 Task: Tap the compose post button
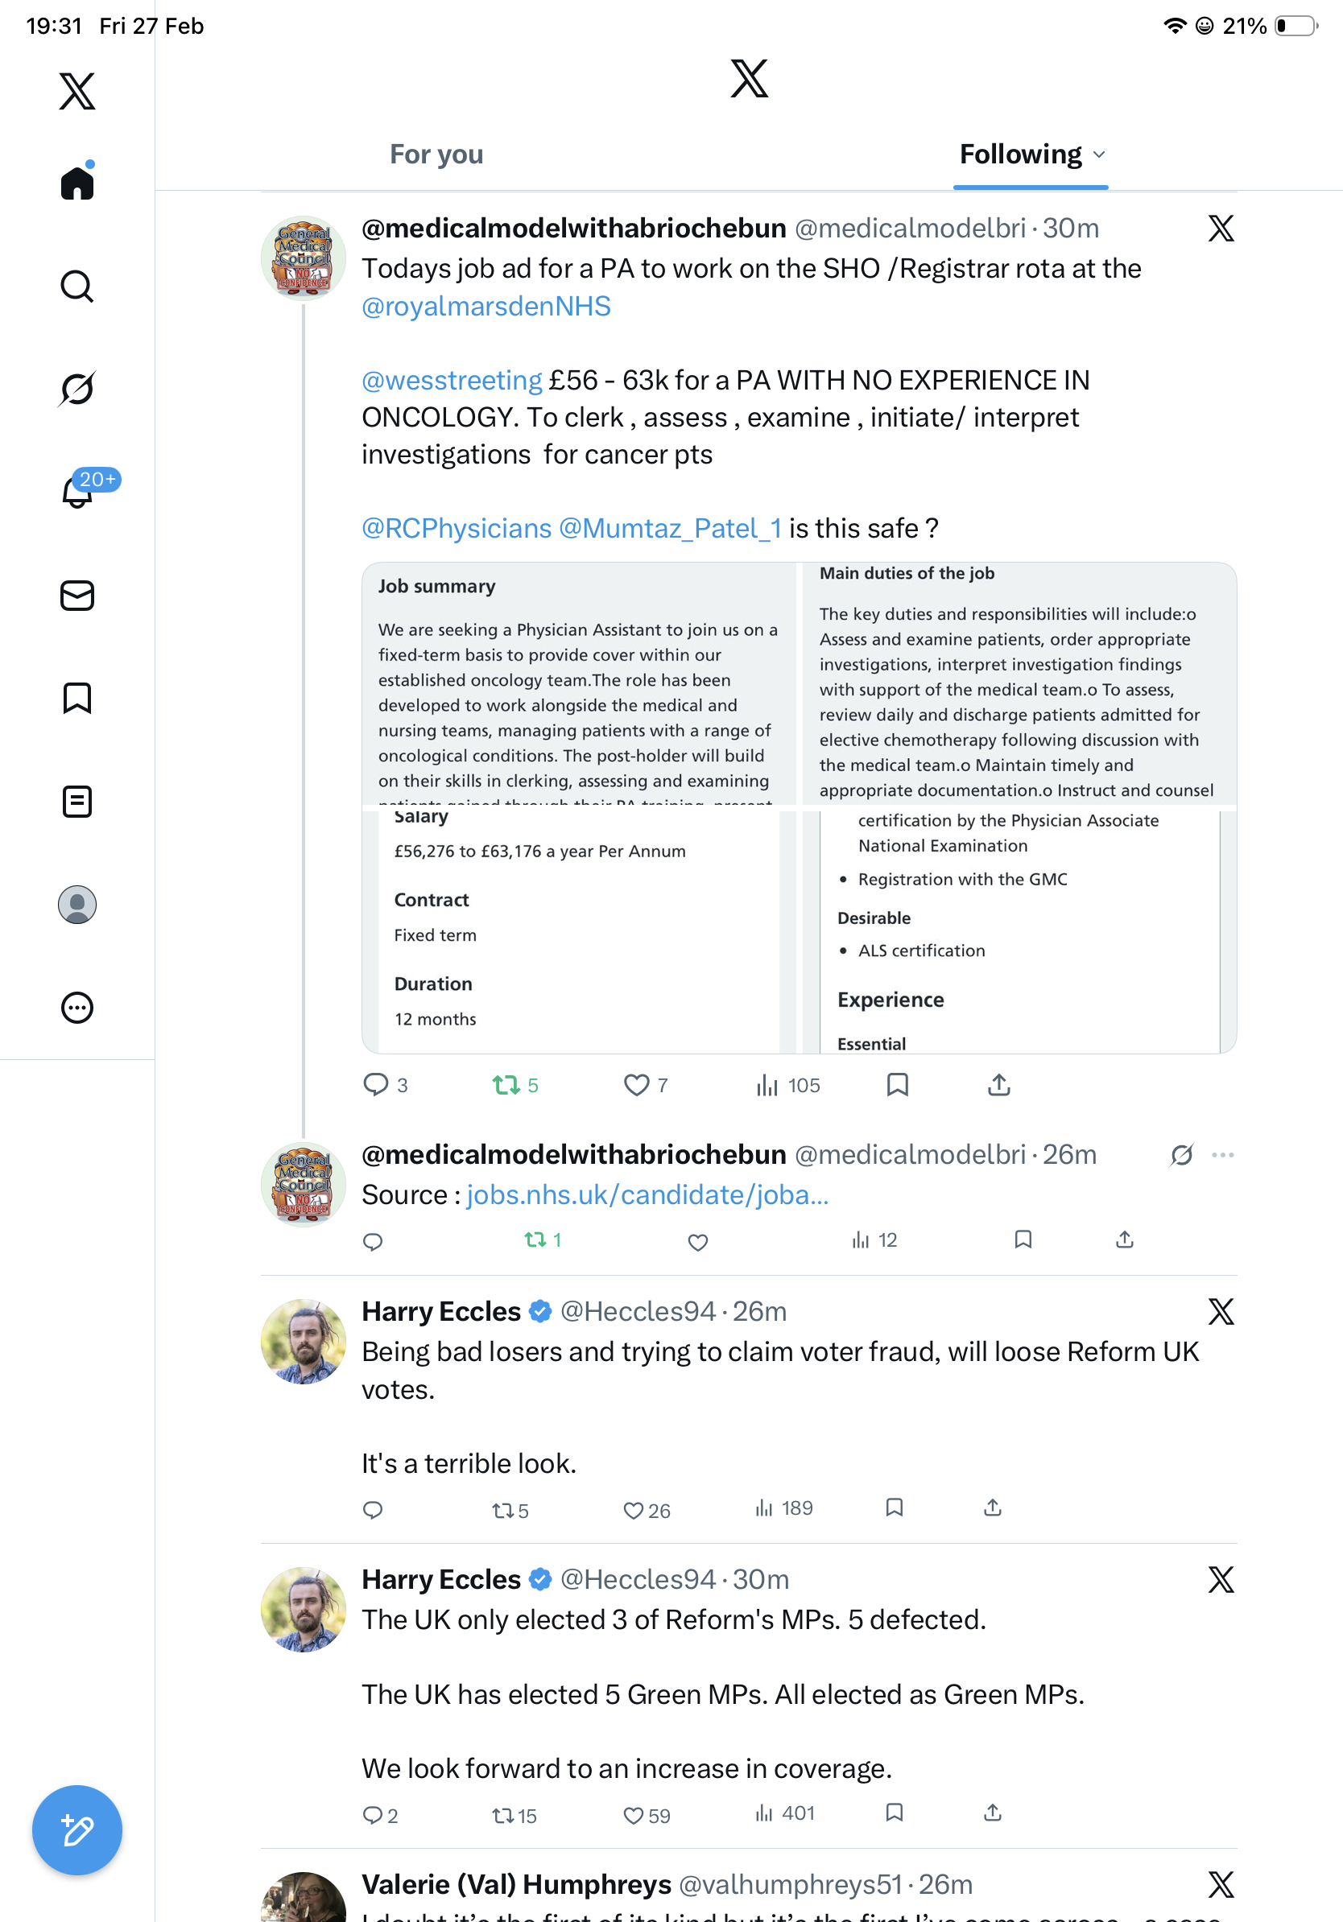[77, 1830]
